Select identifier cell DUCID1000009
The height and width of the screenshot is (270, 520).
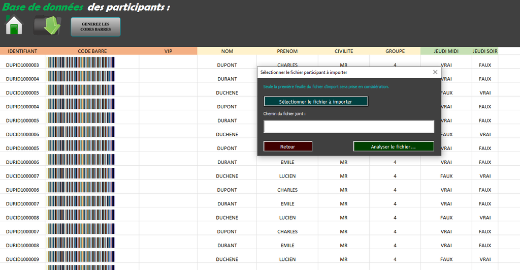point(22,259)
